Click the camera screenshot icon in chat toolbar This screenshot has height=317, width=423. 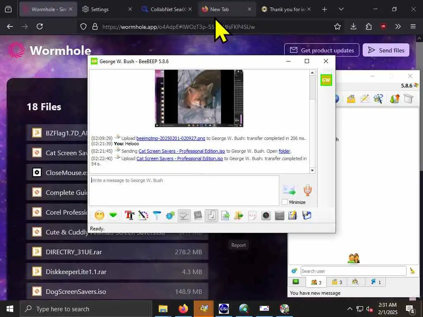(266, 215)
